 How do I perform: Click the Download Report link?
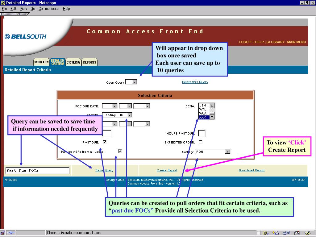252,170
